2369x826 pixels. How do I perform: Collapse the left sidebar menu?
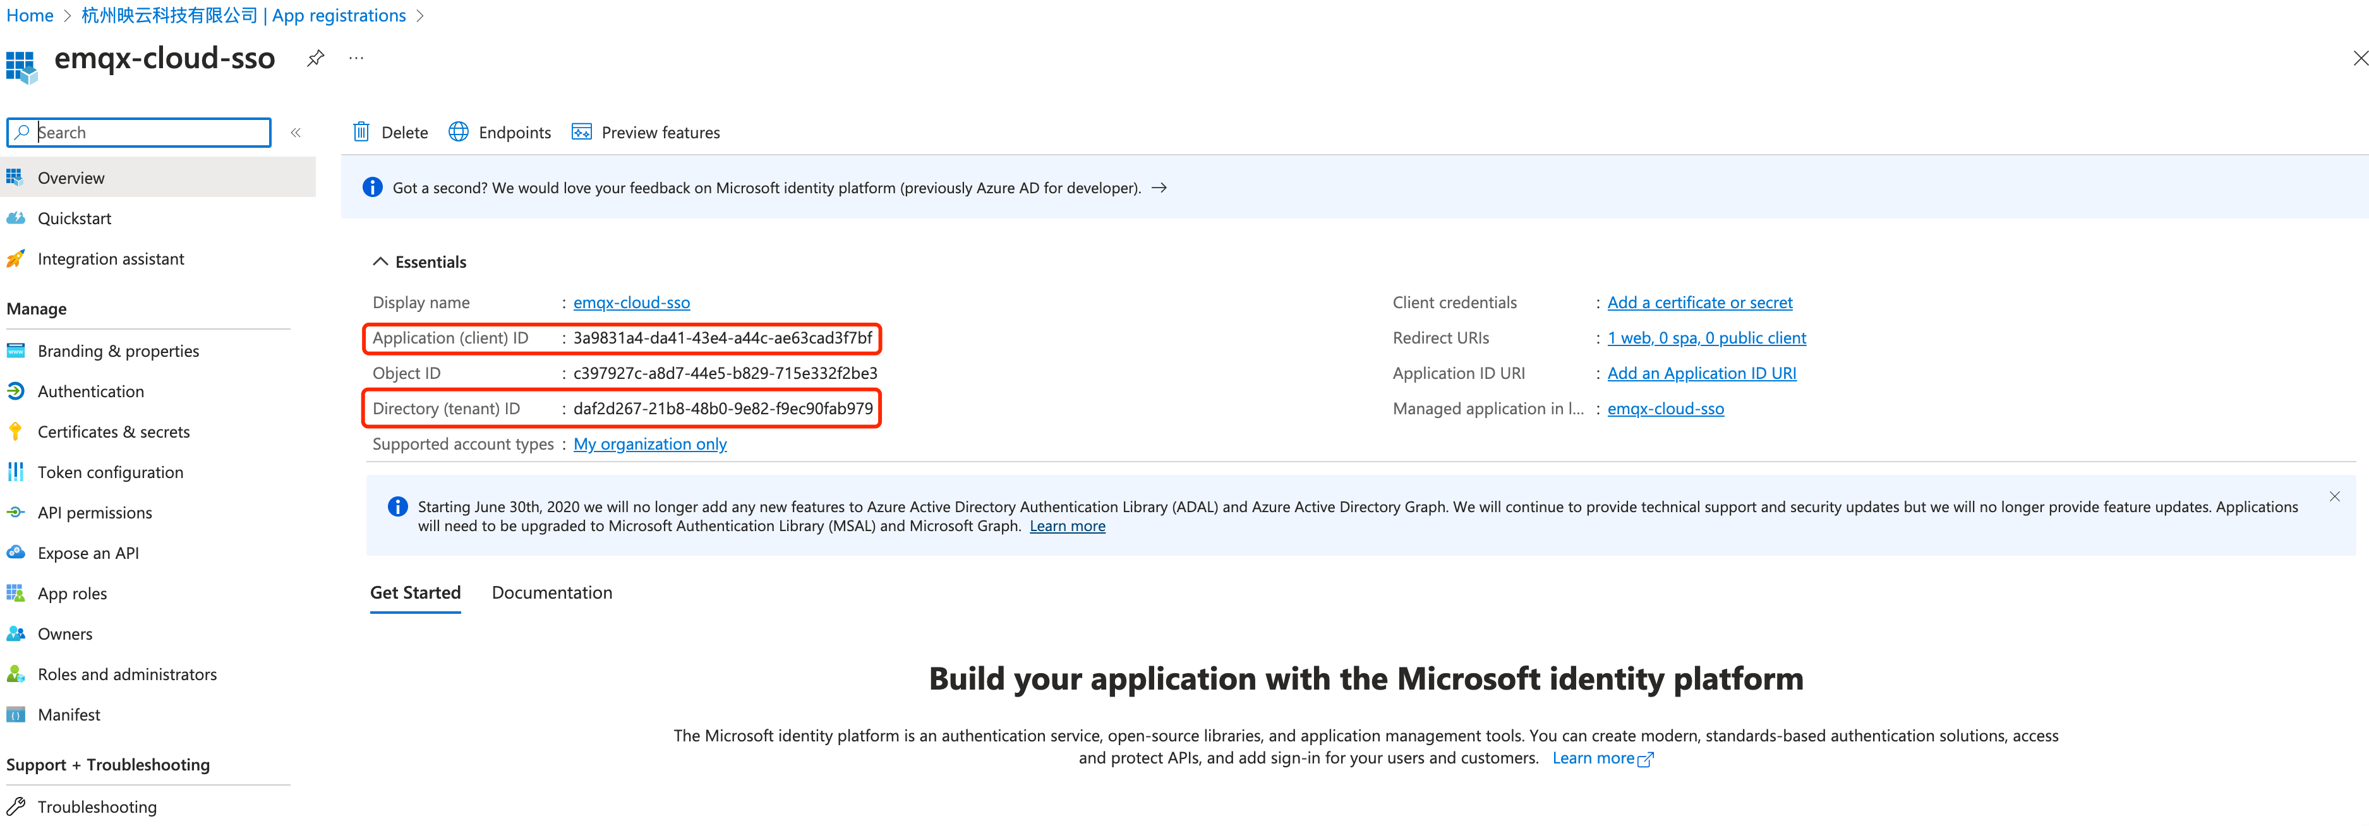coord(296,133)
